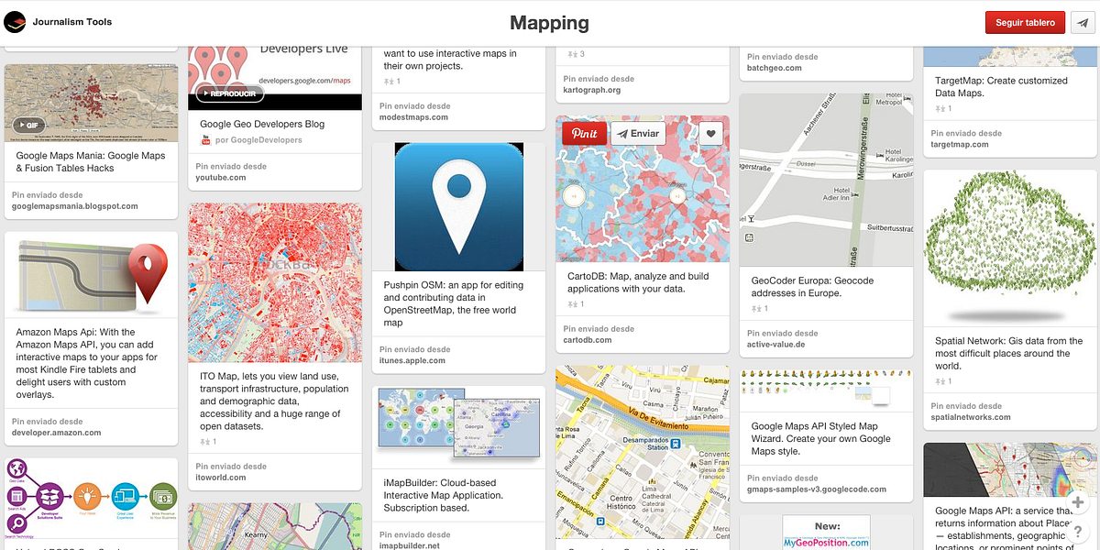Open the kartograph.org source link
Image resolution: width=1100 pixels, height=550 pixels.
click(592, 90)
